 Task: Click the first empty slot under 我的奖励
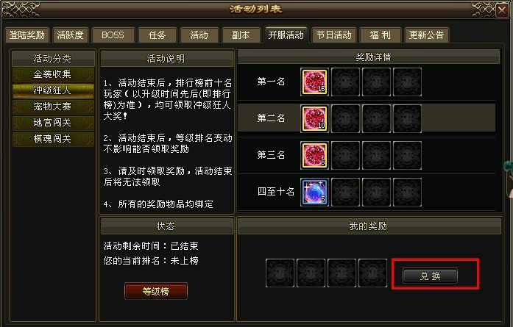[x=280, y=273]
